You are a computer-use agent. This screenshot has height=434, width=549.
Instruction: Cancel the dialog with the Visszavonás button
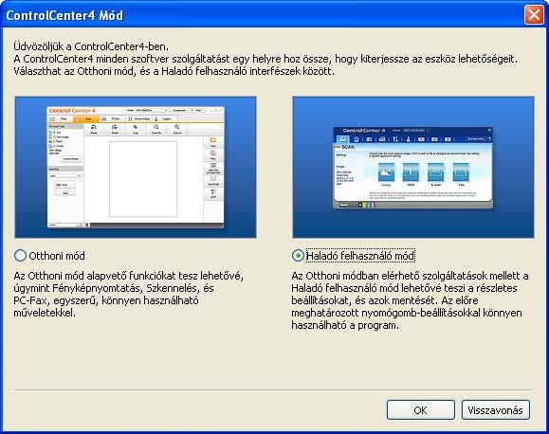(x=496, y=410)
